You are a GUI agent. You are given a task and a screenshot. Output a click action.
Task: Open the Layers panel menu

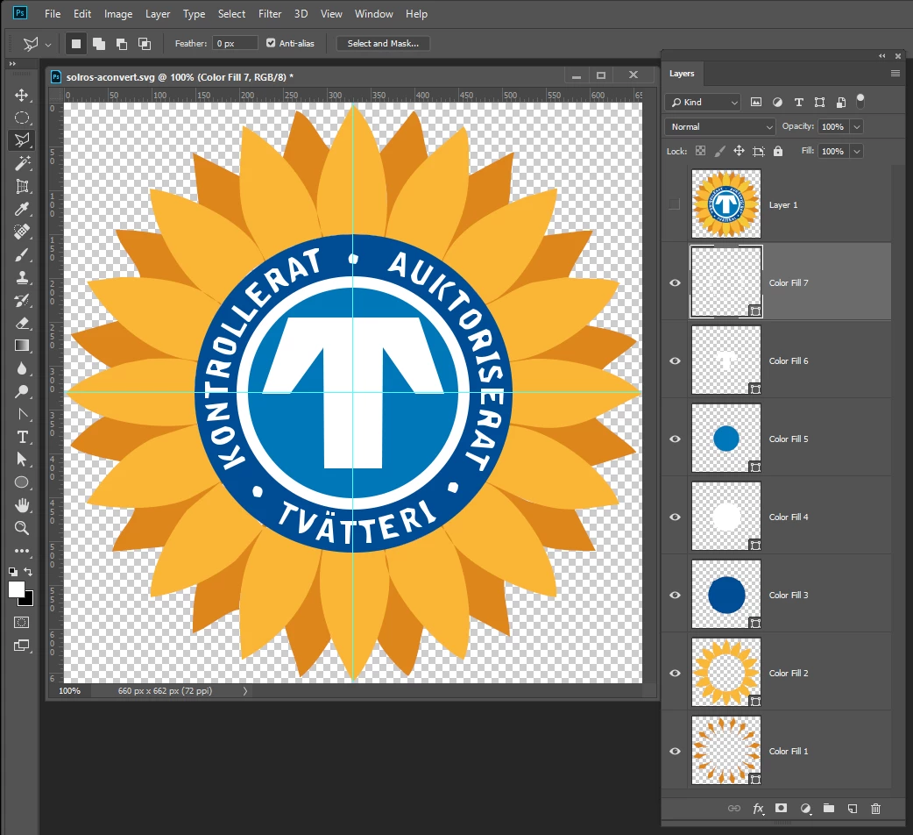pyautogui.click(x=895, y=74)
